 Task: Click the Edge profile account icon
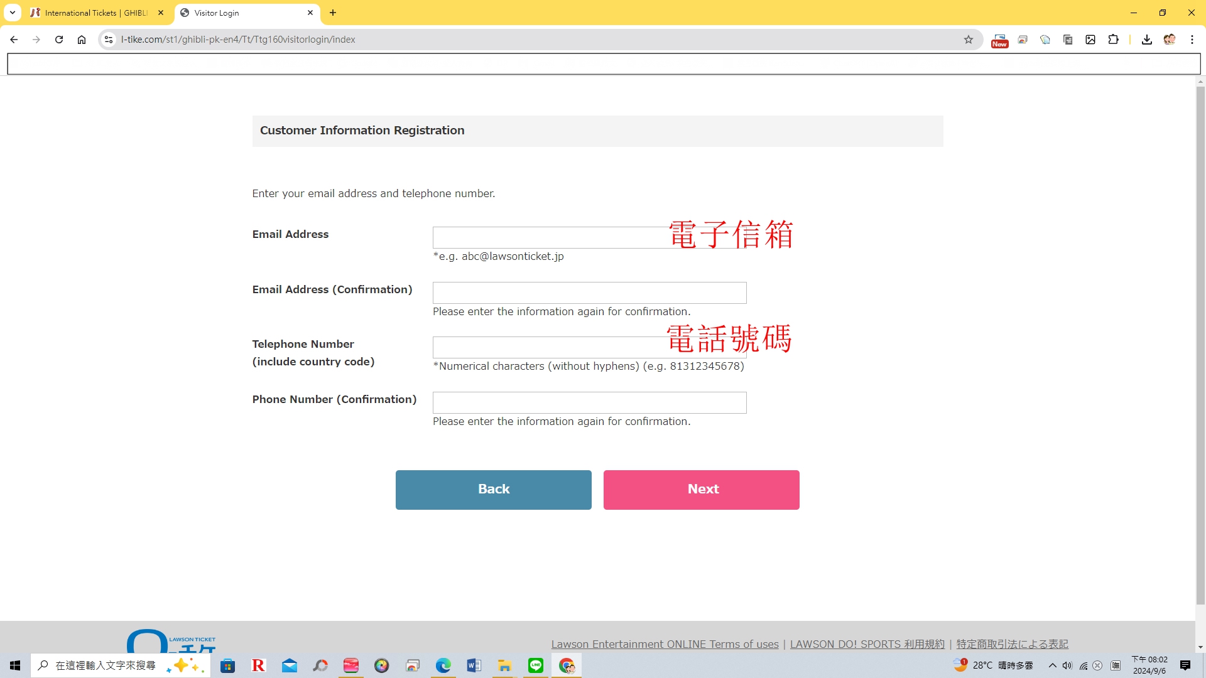(1170, 39)
